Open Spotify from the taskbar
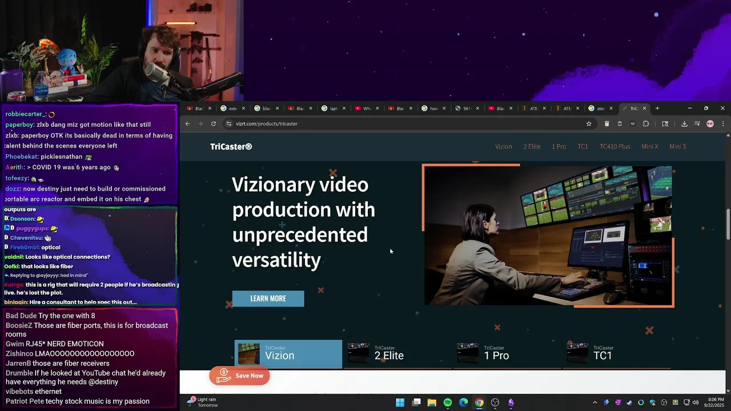This screenshot has height=411, width=731. (x=448, y=402)
